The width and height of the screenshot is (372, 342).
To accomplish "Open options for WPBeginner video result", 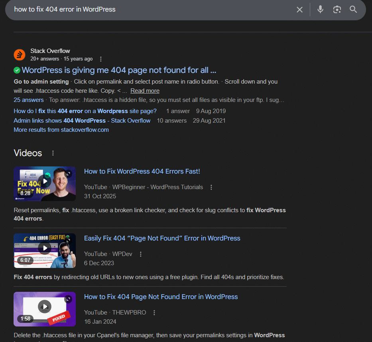I will click(211, 188).
